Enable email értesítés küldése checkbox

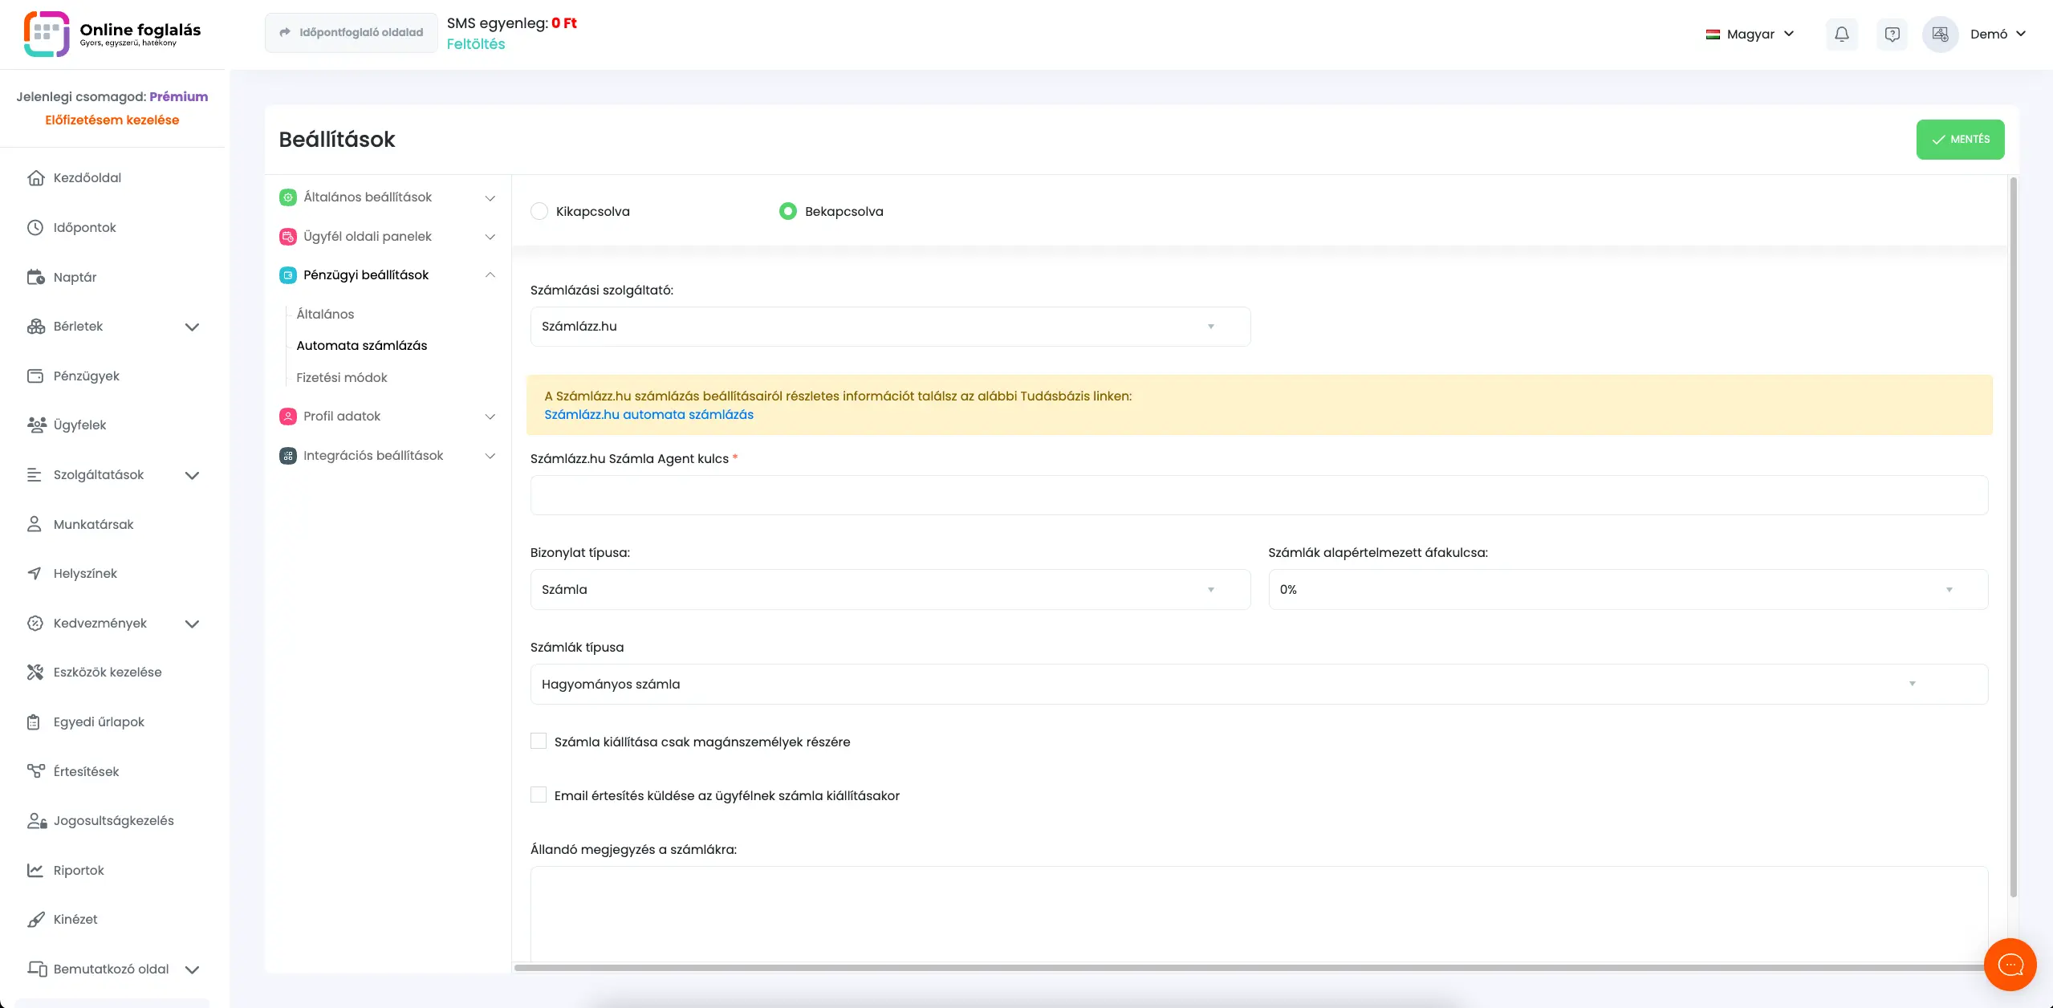pos(539,795)
